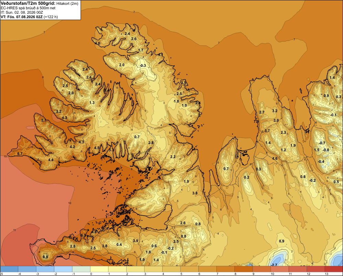The width and height of the screenshot is (343, 276).
Task: Click the 6.7 temperature label on western peninsula
Action: coord(20,154)
